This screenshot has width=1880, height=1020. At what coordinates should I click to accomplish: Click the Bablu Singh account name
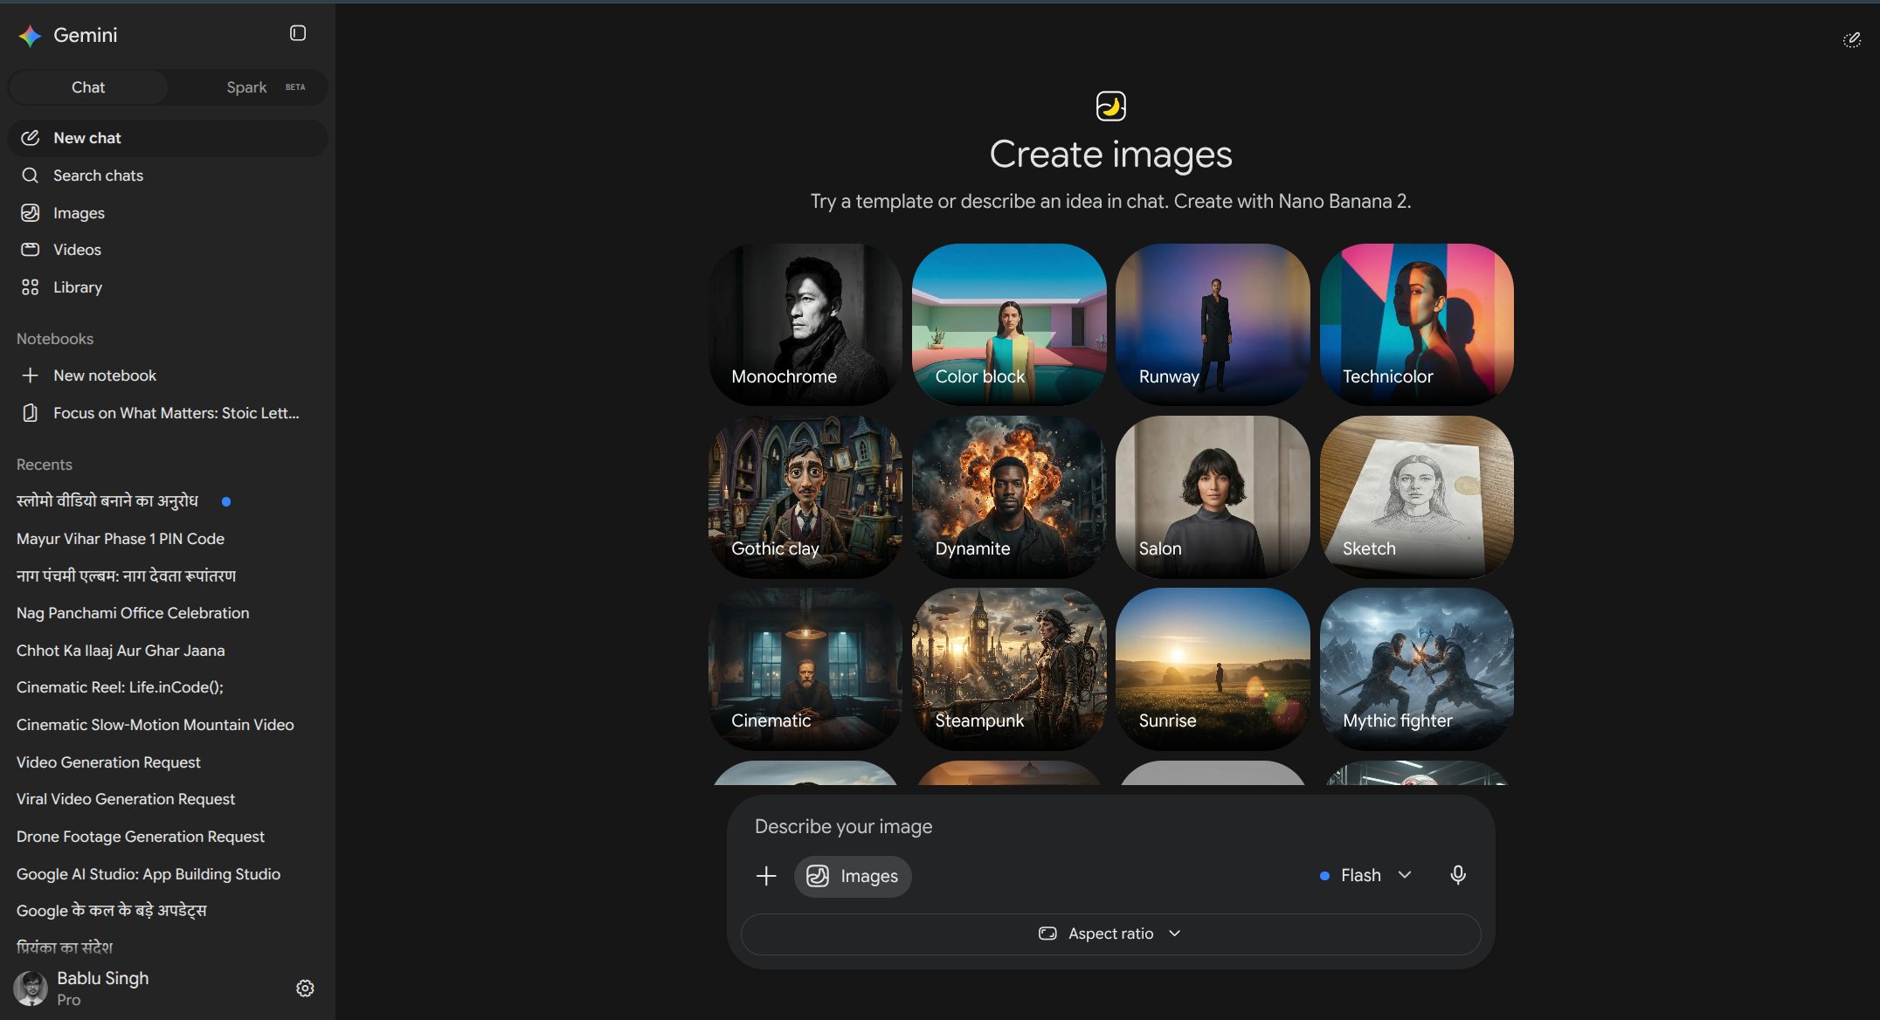tap(103, 978)
